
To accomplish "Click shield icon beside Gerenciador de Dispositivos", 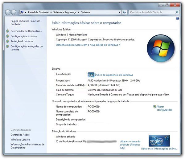I will point(7,31).
